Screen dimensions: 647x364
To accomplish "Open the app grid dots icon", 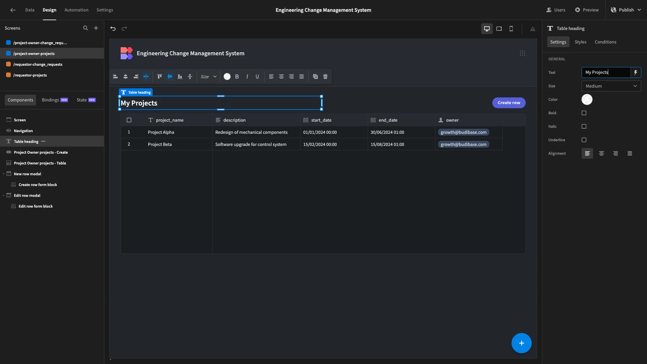I will point(522,53).
